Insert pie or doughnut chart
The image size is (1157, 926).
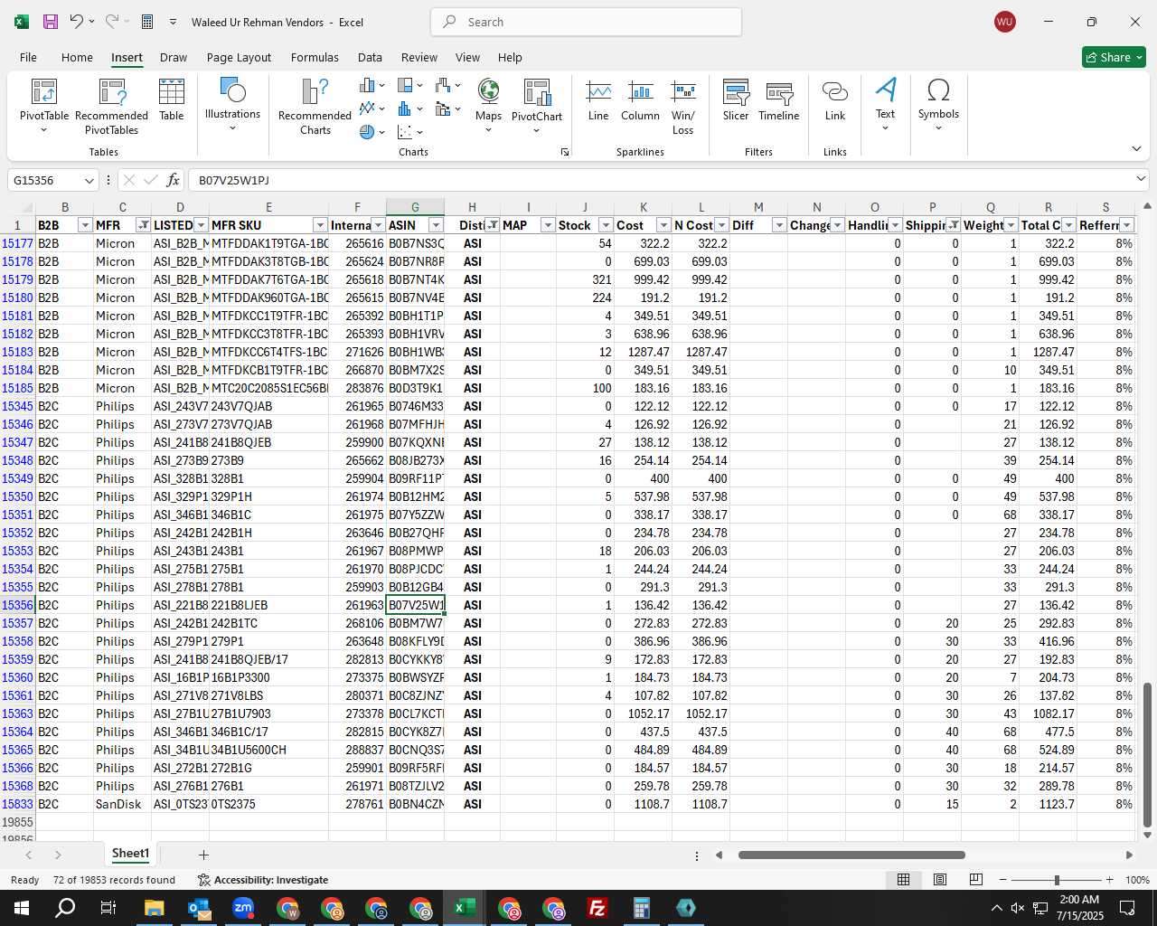372,132
